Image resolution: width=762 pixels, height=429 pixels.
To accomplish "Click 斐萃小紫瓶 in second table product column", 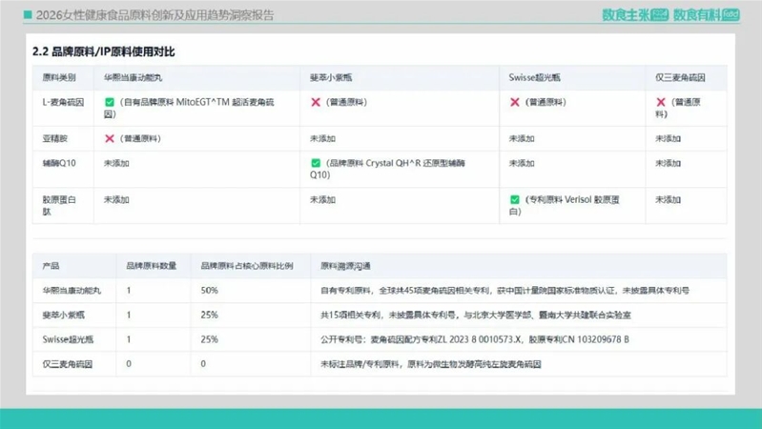I will [63, 315].
